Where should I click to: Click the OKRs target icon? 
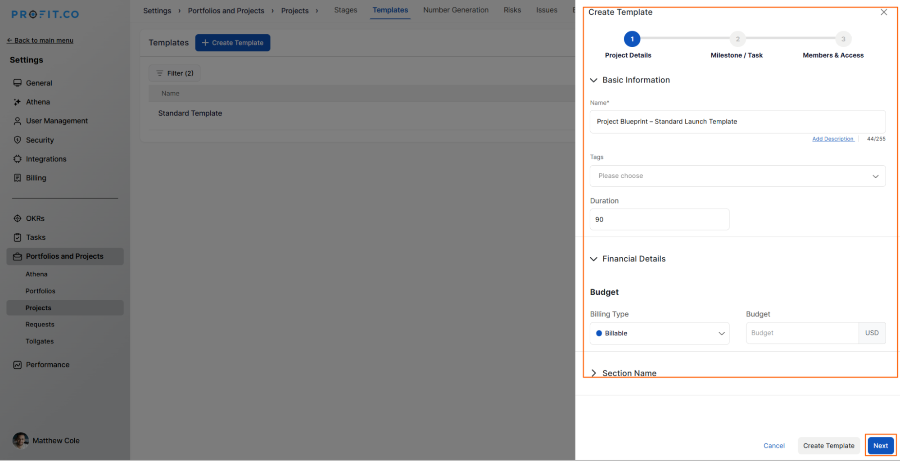17,218
